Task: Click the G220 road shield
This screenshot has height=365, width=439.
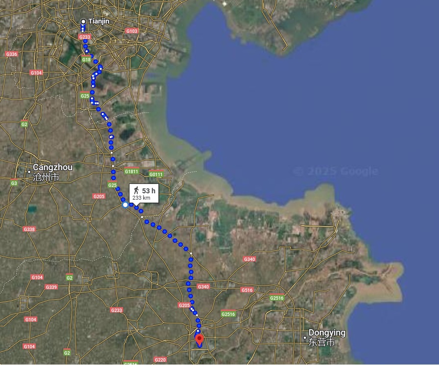Action: (160, 360)
